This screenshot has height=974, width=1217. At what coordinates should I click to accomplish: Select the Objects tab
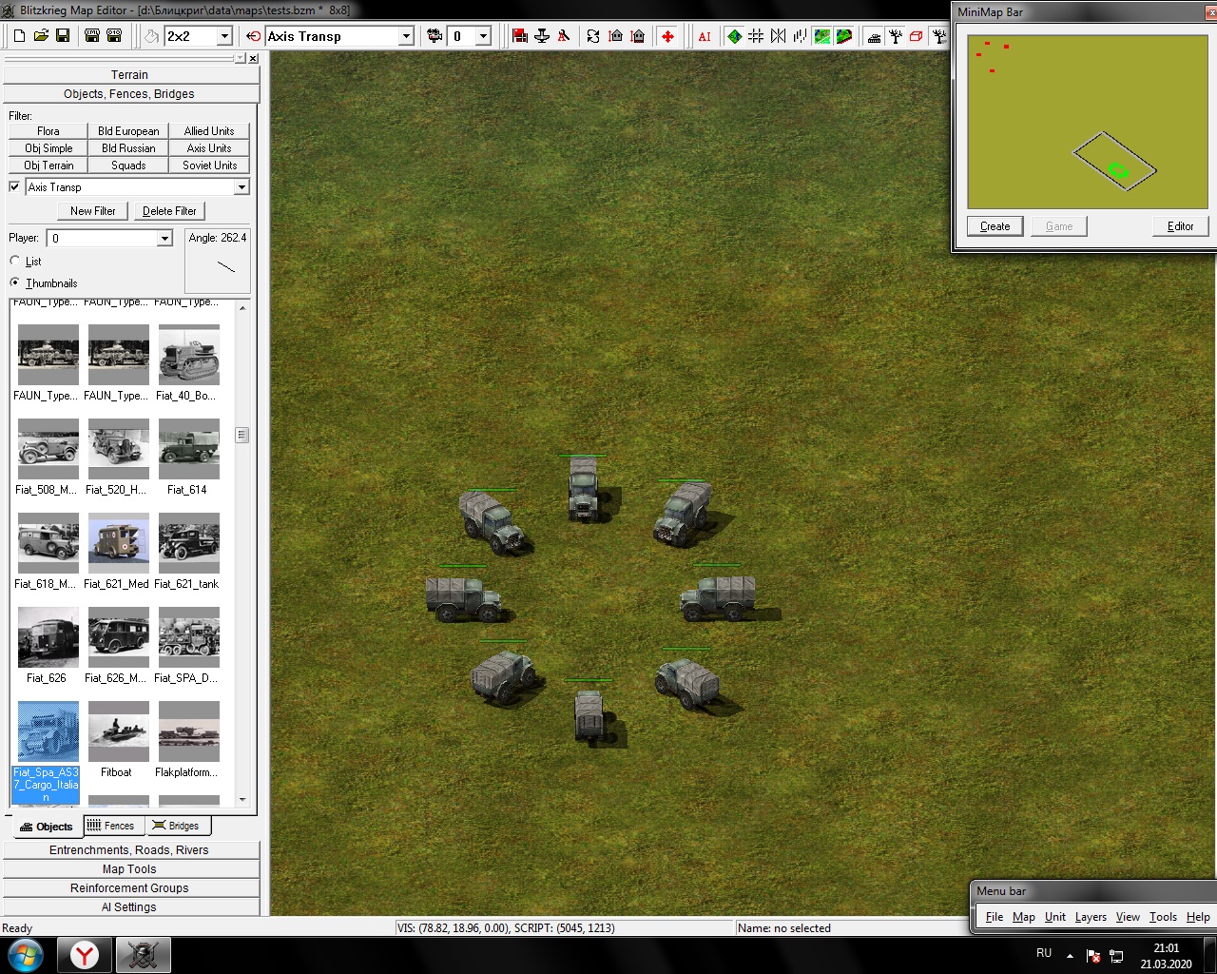(x=47, y=827)
